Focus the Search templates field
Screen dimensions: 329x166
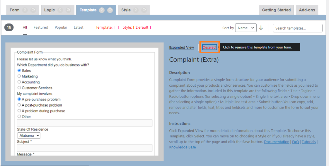[x=298, y=28]
